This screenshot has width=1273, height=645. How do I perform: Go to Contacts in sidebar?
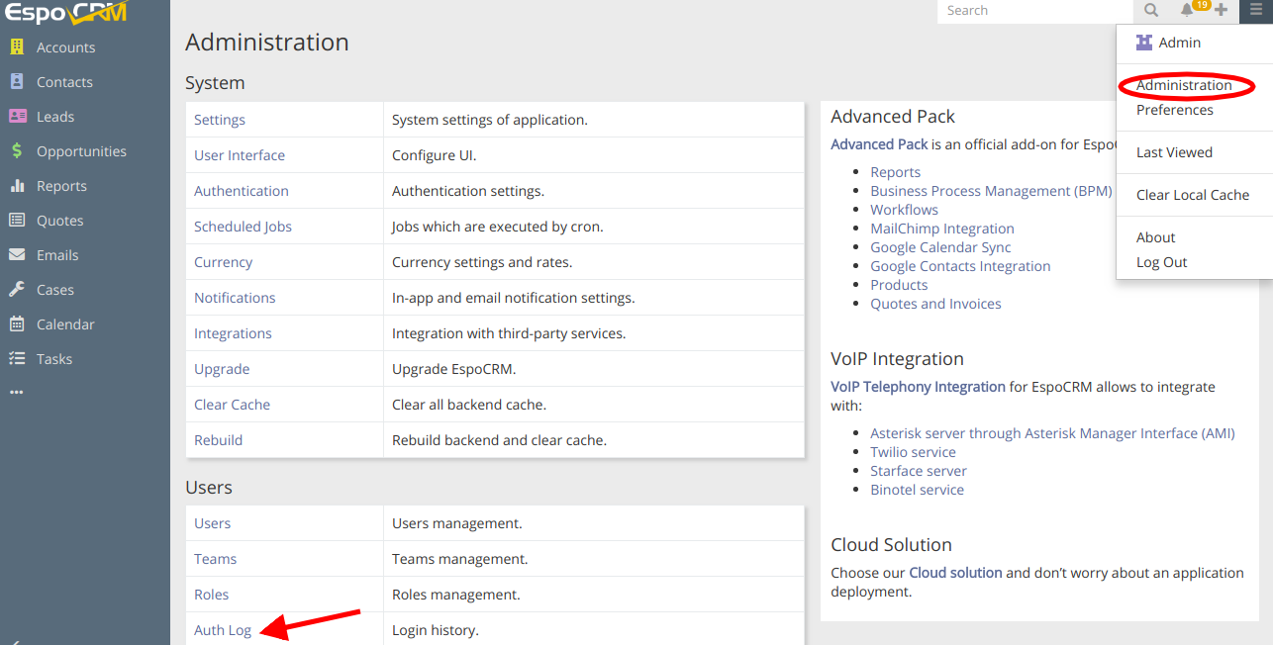click(x=64, y=81)
